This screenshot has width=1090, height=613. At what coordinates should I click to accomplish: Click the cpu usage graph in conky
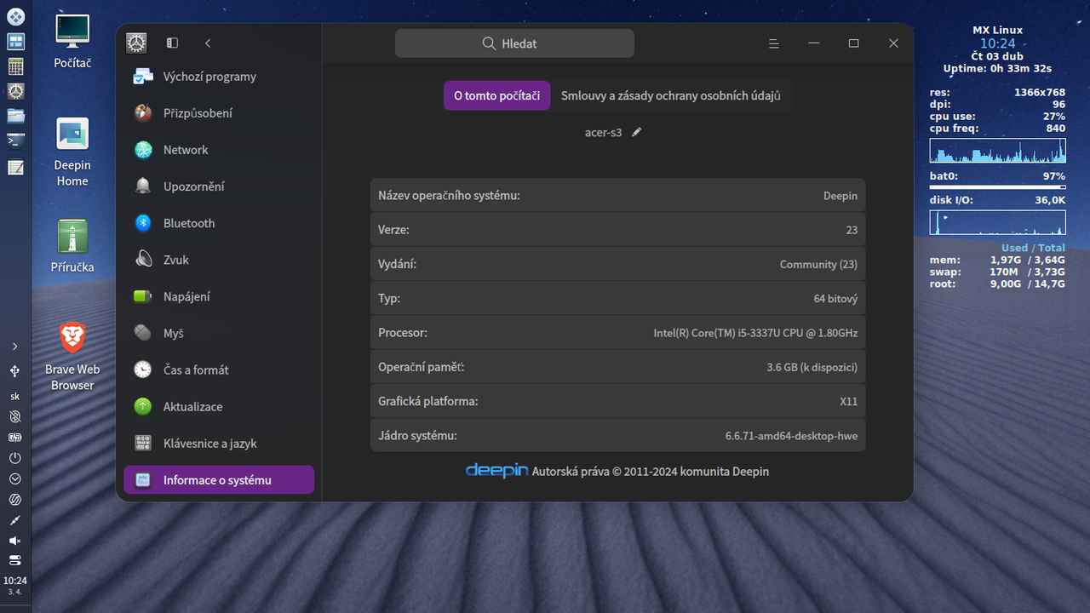point(997,152)
